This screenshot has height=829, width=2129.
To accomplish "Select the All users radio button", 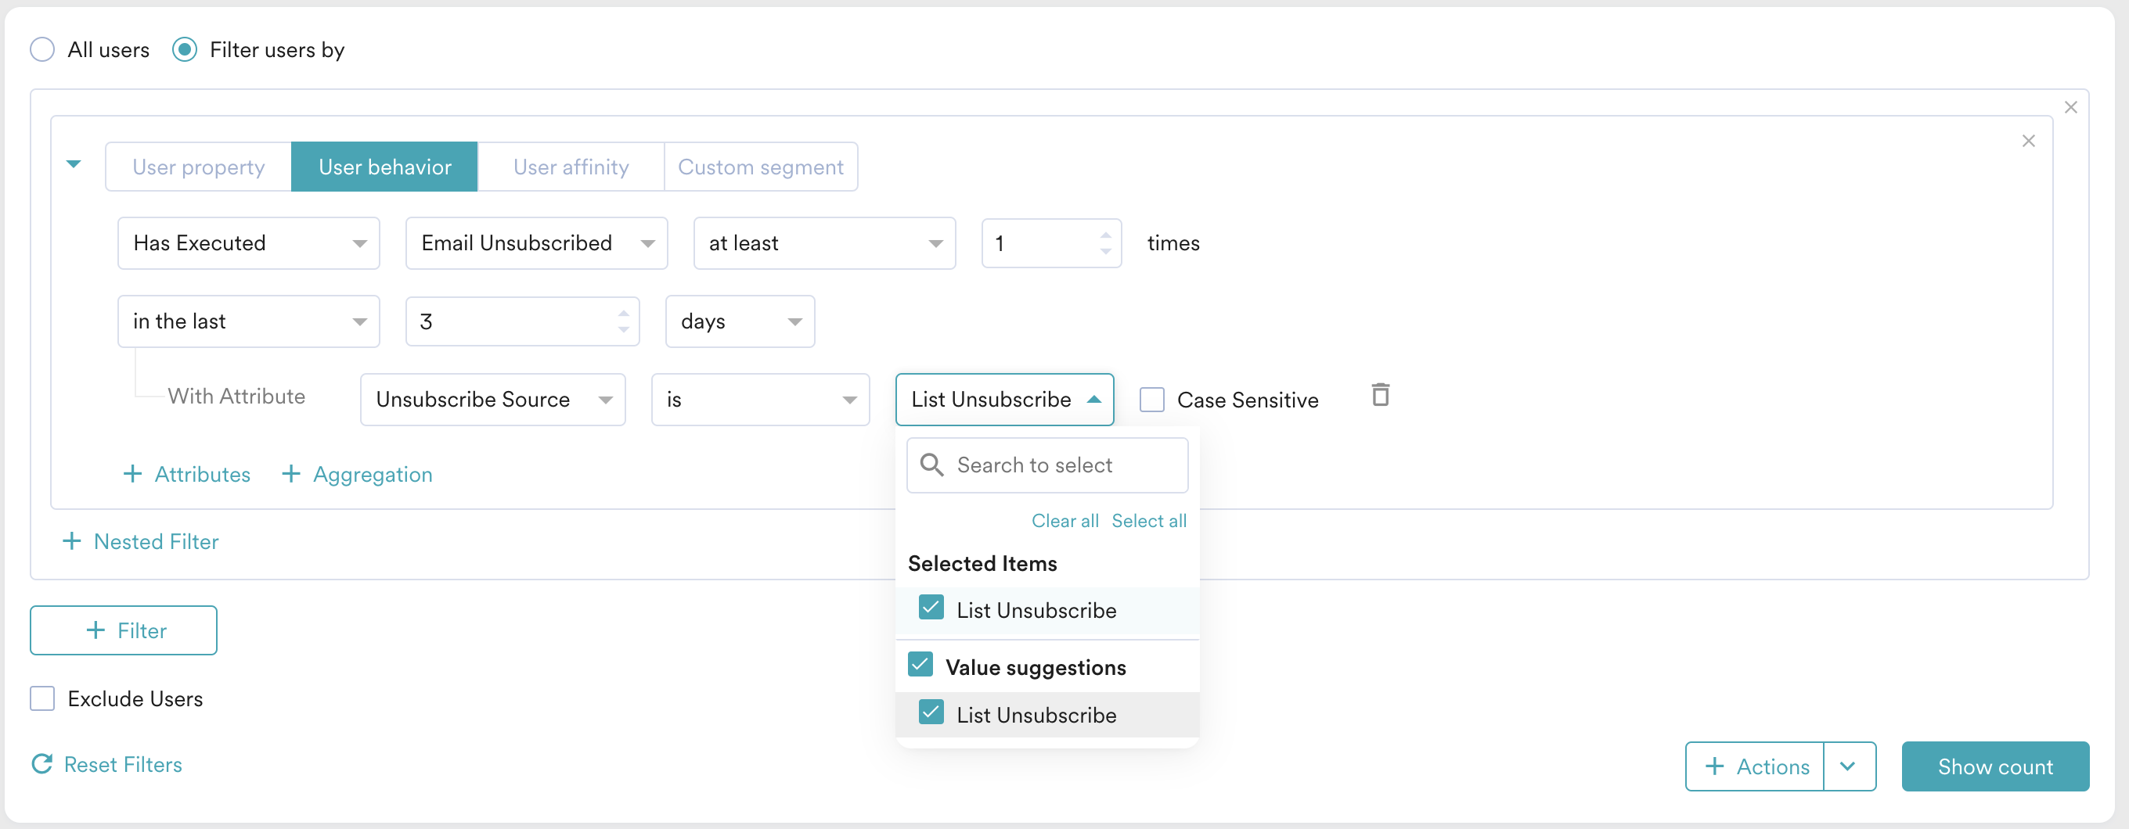I will pyautogui.click(x=42, y=49).
